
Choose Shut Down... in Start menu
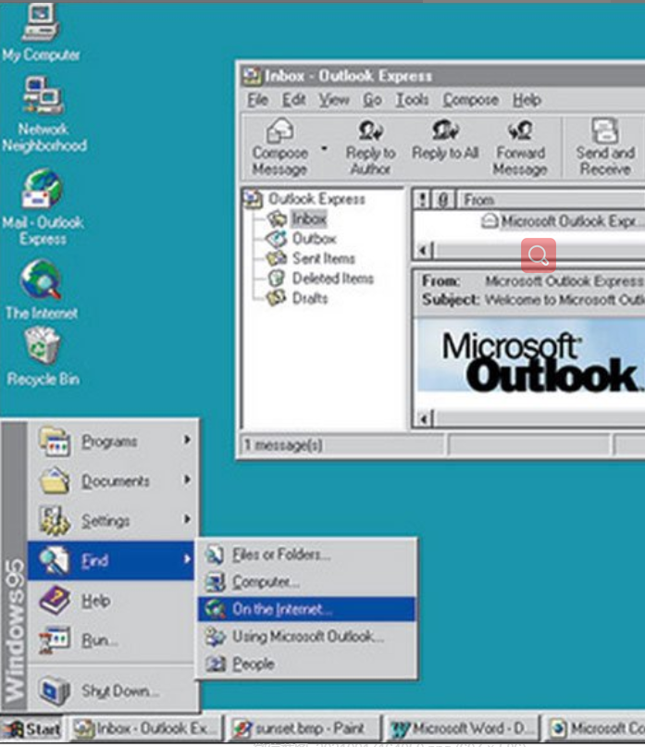point(111,691)
